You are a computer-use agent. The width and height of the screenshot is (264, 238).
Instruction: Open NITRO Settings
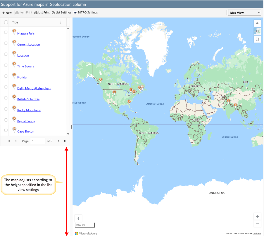click(86, 13)
